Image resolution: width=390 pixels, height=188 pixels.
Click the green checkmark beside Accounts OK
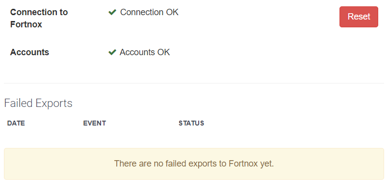pyautogui.click(x=112, y=52)
